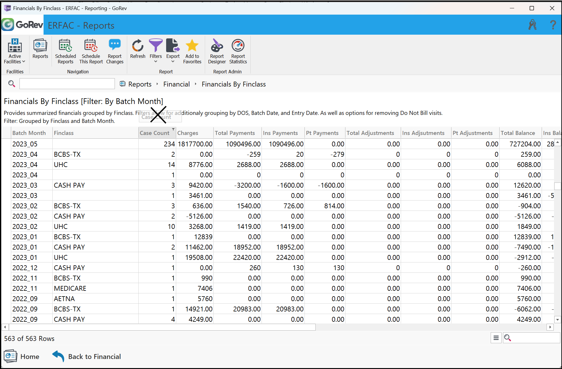Select BCBS-TX in the 2023_04 row
The image size is (562, 369).
click(x=95, y=154)
